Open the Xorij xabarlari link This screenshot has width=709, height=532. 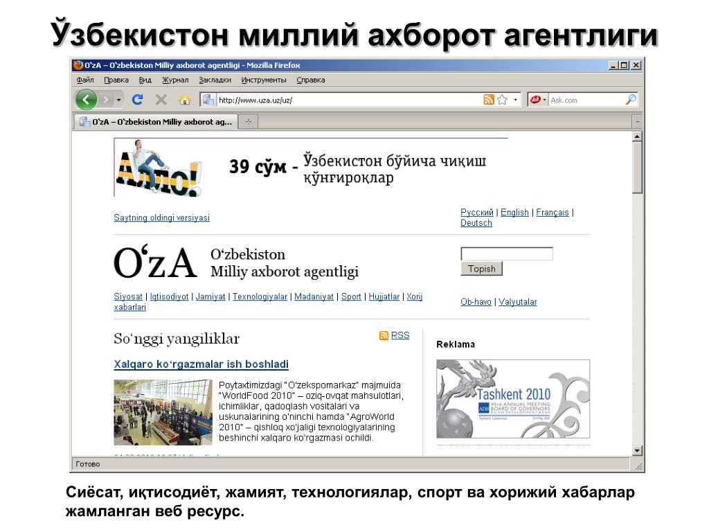(414, 296)
